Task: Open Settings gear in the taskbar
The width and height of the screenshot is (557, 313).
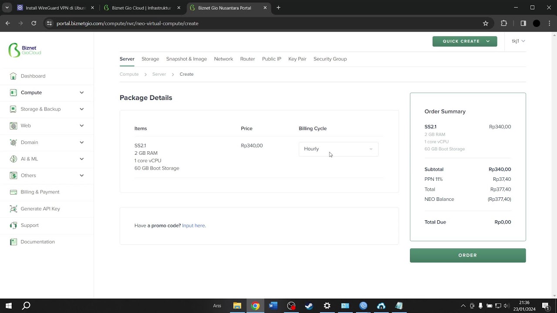Action: click(x=327, y=306)
